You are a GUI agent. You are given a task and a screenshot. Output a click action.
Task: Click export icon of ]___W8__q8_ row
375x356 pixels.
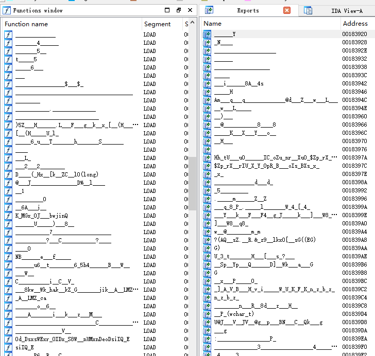(x=207, y=224)
